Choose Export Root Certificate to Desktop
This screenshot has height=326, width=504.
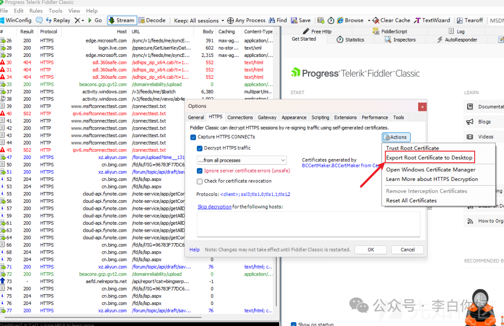[x=429, y=158]
